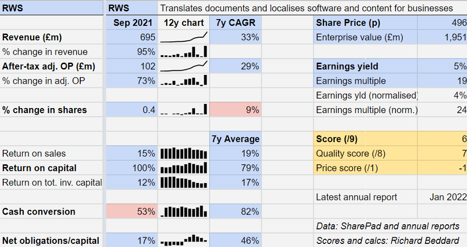Viewport: 467px width, 247px height.
Task: Click the adj. OP change bar chart
Action: click(183, 81)
